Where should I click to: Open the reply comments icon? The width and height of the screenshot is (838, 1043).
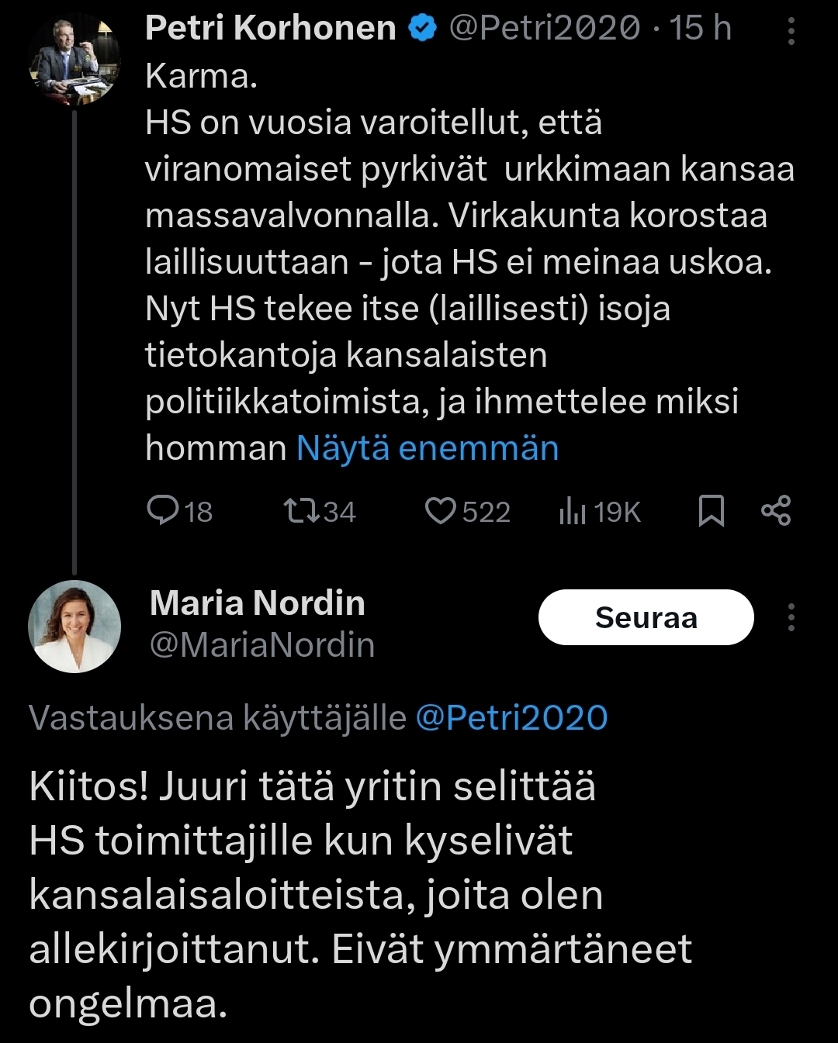pyautogui.click(x=163, y=511)
